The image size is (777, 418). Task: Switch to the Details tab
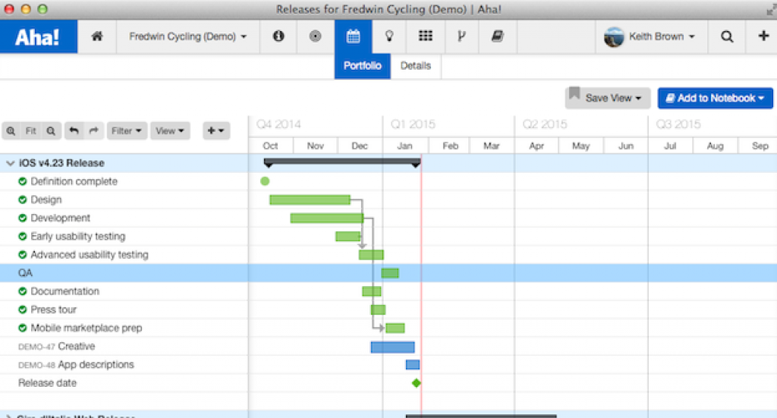click(x=415, y=66)
